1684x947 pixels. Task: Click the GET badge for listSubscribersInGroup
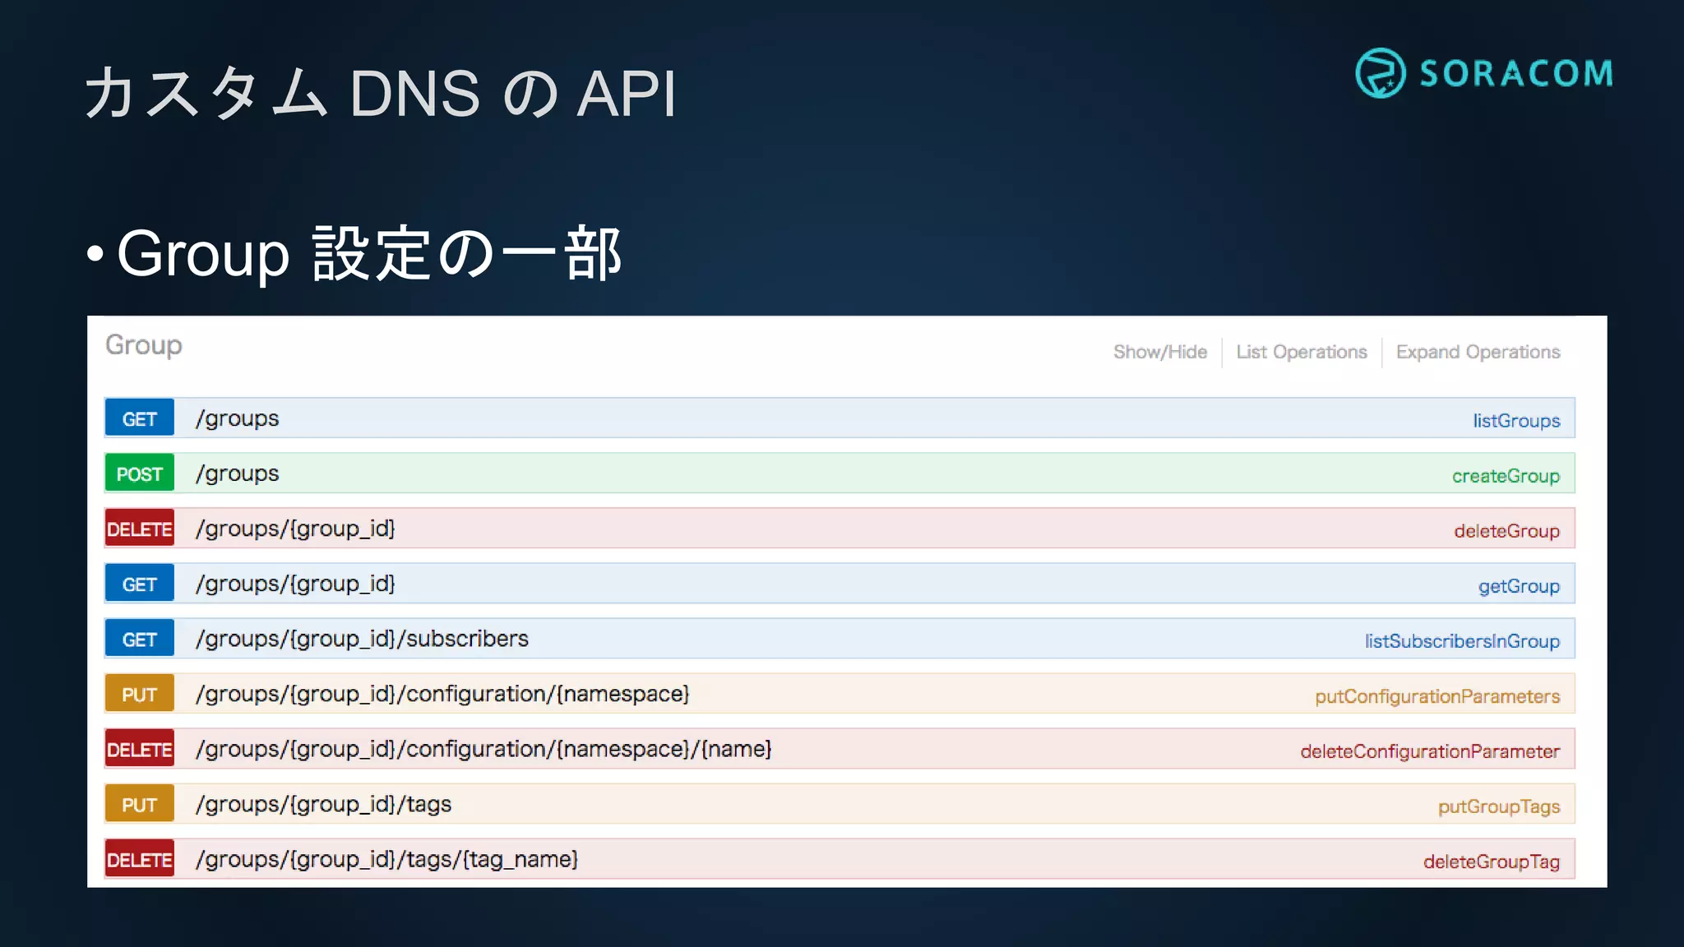click(x=140, y=639)
